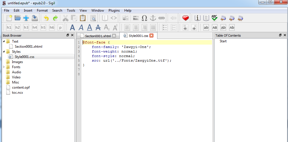Viewport: 288px width, 142px height.
Task: Close the Book Browser panel
Action: pos(72,35)
